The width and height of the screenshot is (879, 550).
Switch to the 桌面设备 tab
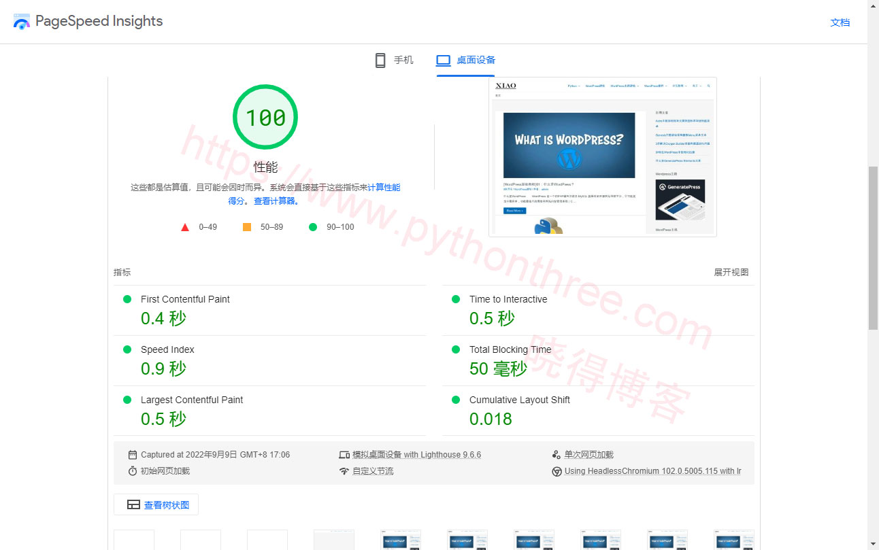tap(476, 61)
